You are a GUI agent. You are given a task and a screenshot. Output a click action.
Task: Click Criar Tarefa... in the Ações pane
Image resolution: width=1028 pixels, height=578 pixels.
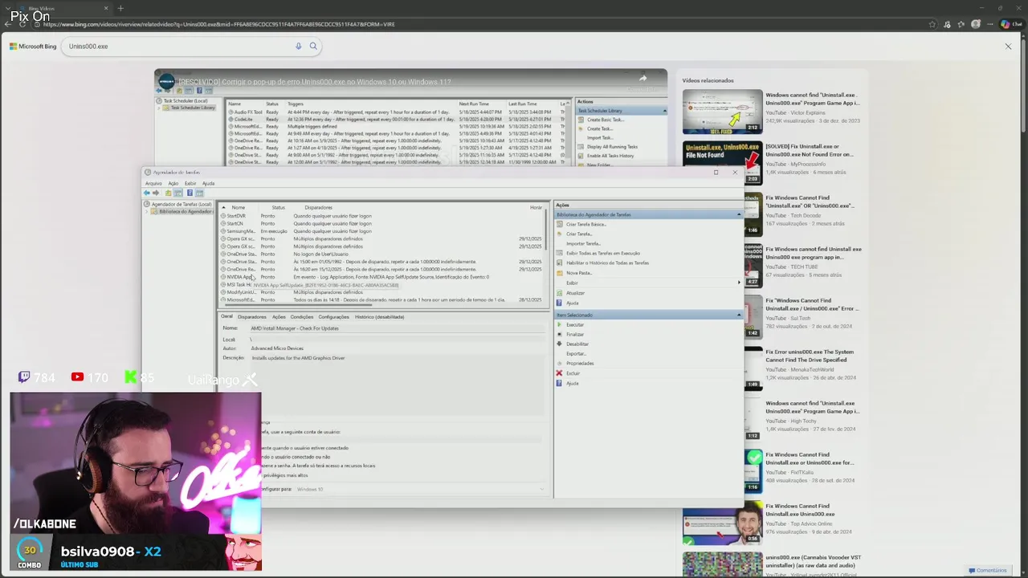click(578, 234)
